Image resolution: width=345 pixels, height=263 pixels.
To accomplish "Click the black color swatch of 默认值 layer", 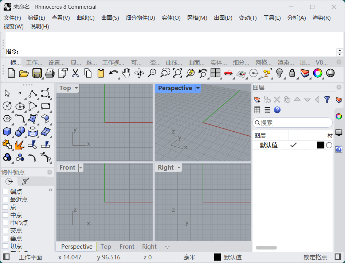I will click(x=320, y=145).
